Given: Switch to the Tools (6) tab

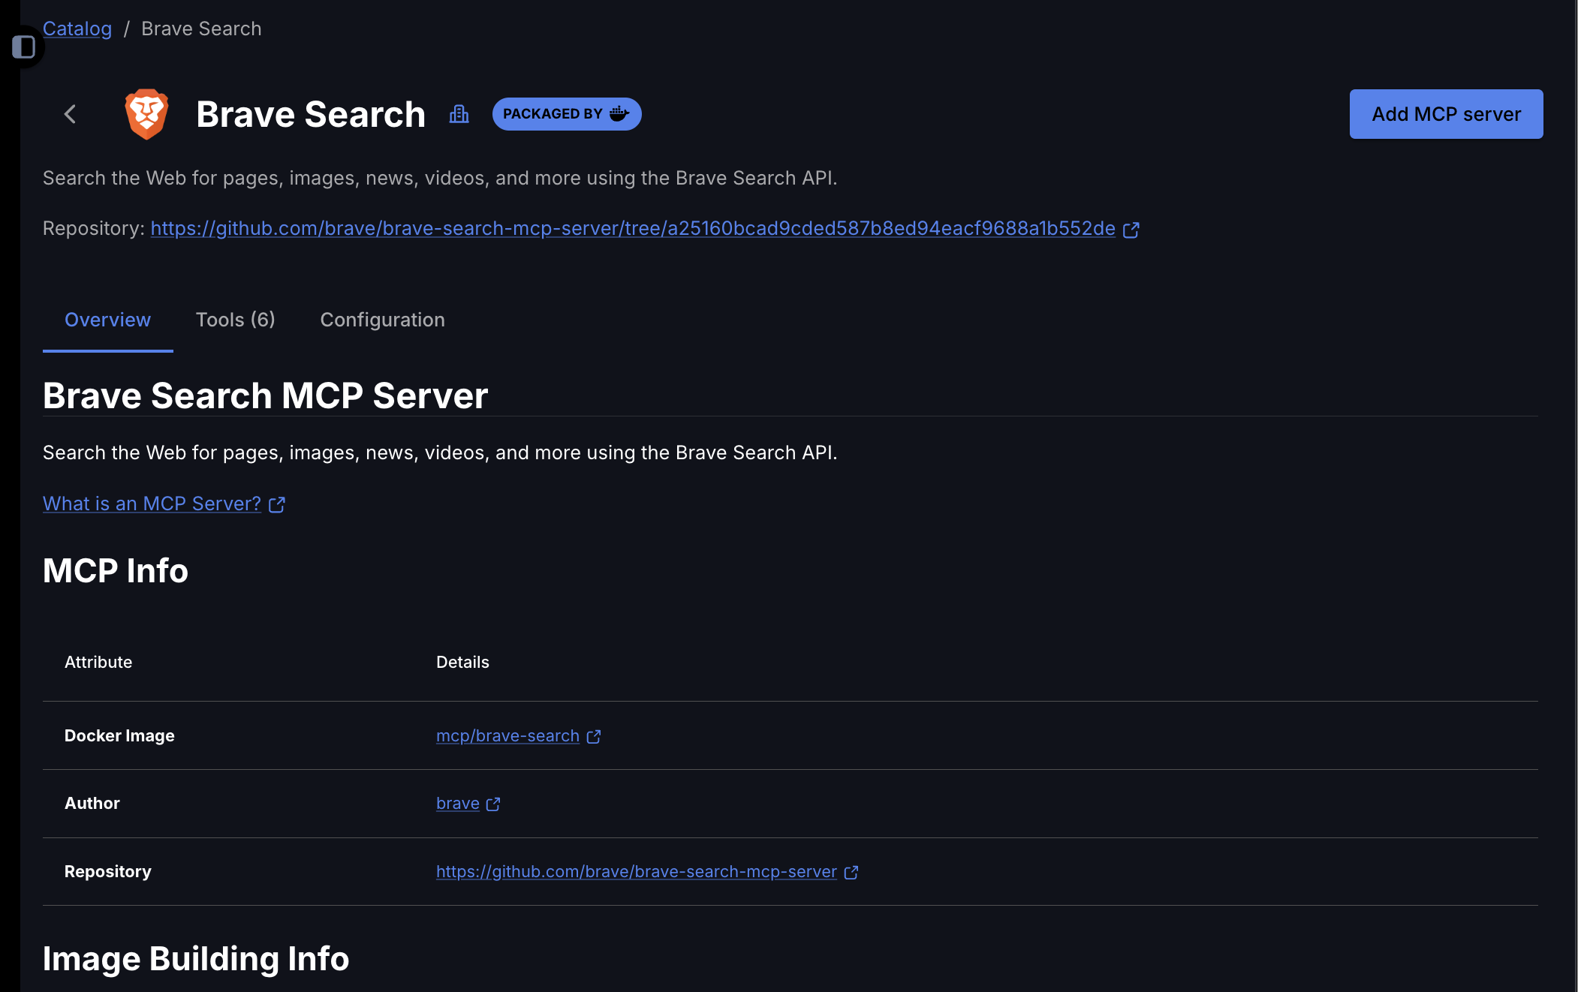Looking at the screenshot, I should click(x=235, y=320).
